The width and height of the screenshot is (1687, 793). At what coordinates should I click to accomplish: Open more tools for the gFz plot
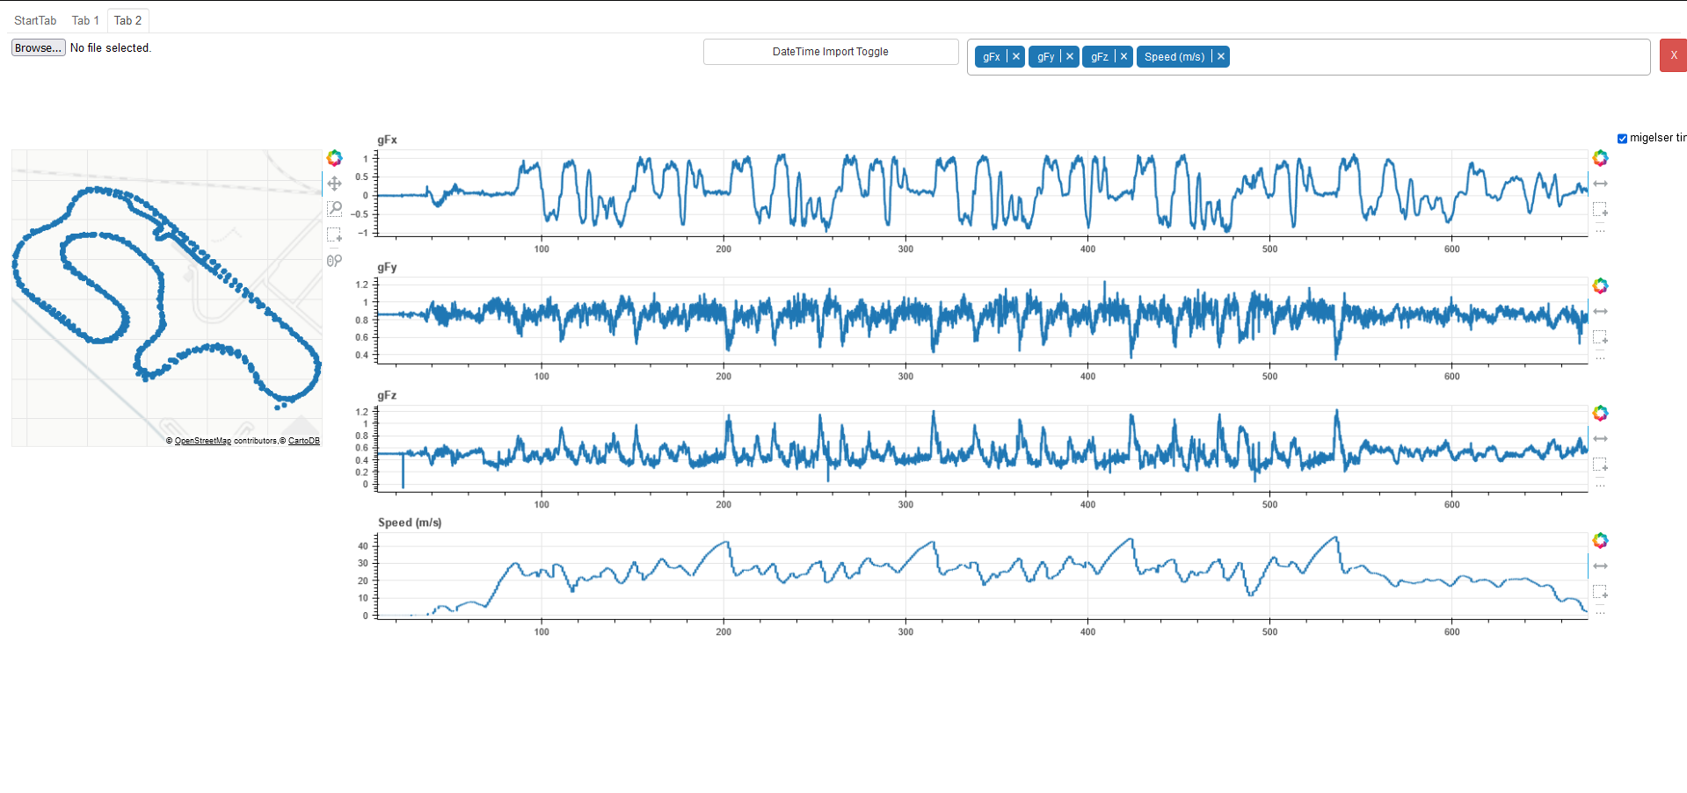pos(1600,486)
